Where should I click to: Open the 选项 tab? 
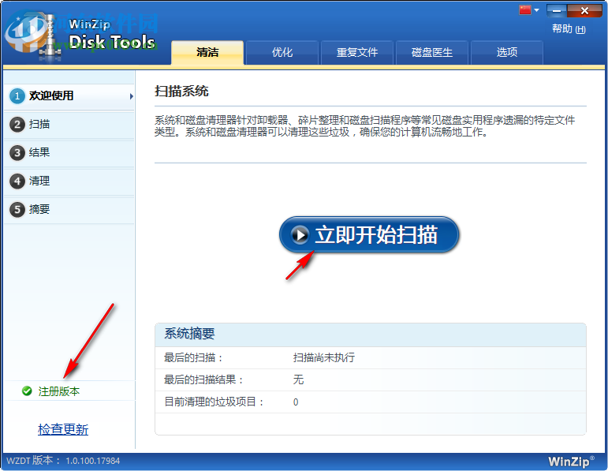(506, 52)
